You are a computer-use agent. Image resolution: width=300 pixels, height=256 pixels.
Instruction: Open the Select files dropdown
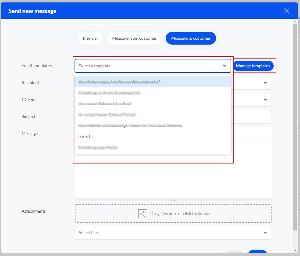click(x=173, y=233)
